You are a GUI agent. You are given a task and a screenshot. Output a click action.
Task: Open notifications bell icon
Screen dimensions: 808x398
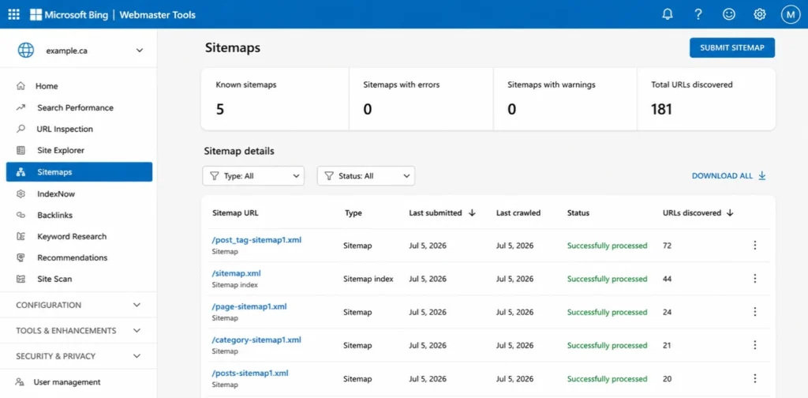pyautogui.click(x=668, y=14)
